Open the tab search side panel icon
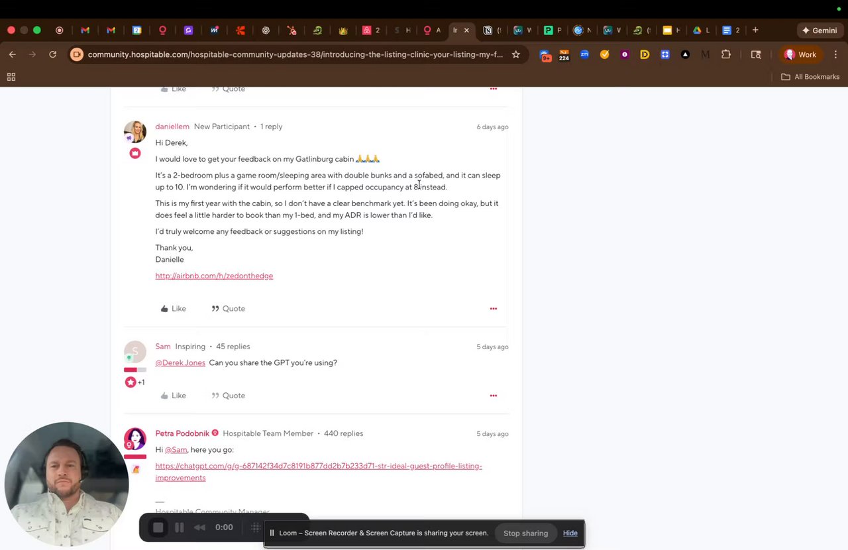Viewport: 848px width, 550px height. [756, 54]
